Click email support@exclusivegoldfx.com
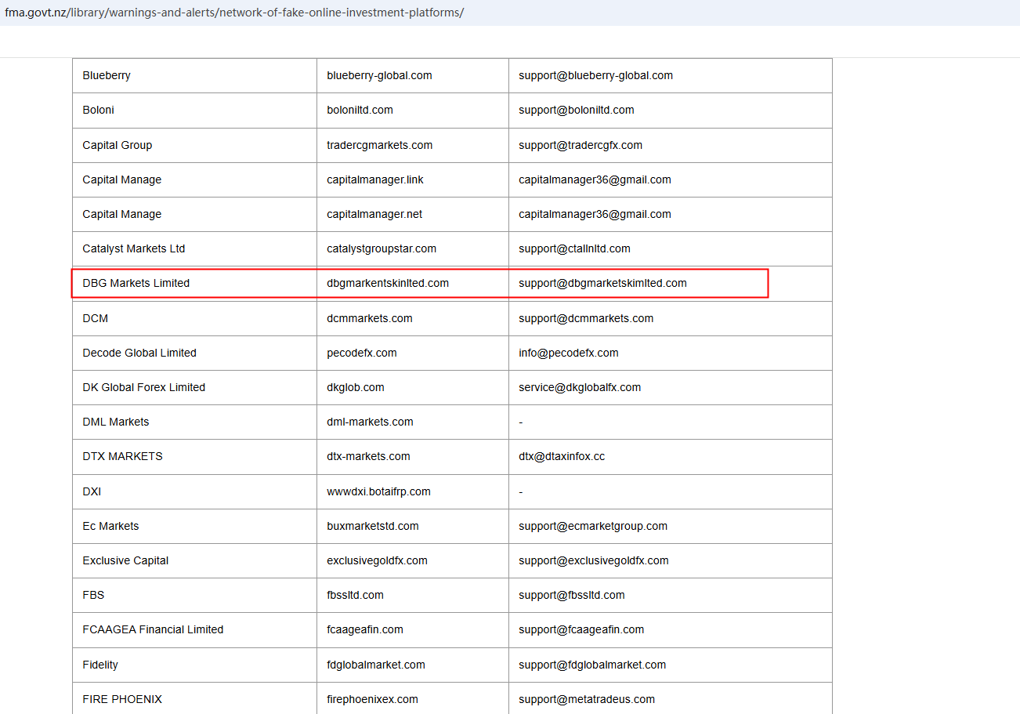The height and width of the screenshot is (714, 1020). tap(594, 560)
